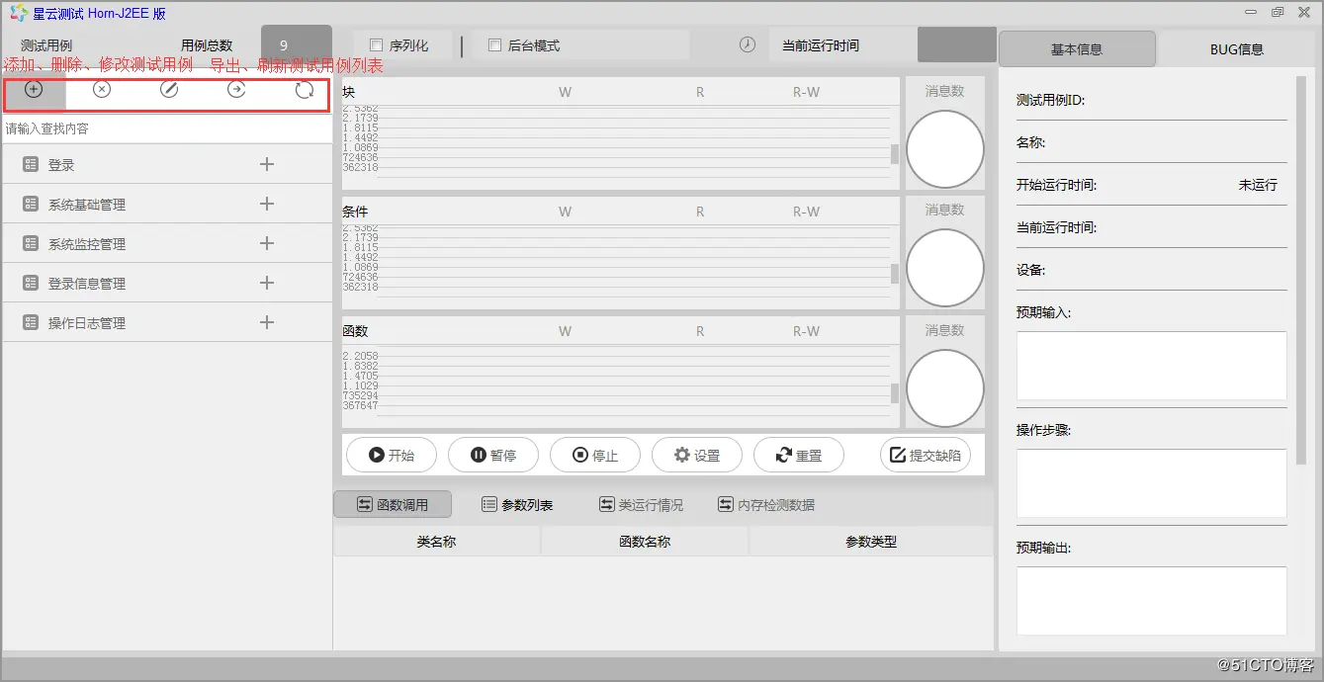Select the 参数列表 tab
This screenshot has width=1324, height=682.
517,505
